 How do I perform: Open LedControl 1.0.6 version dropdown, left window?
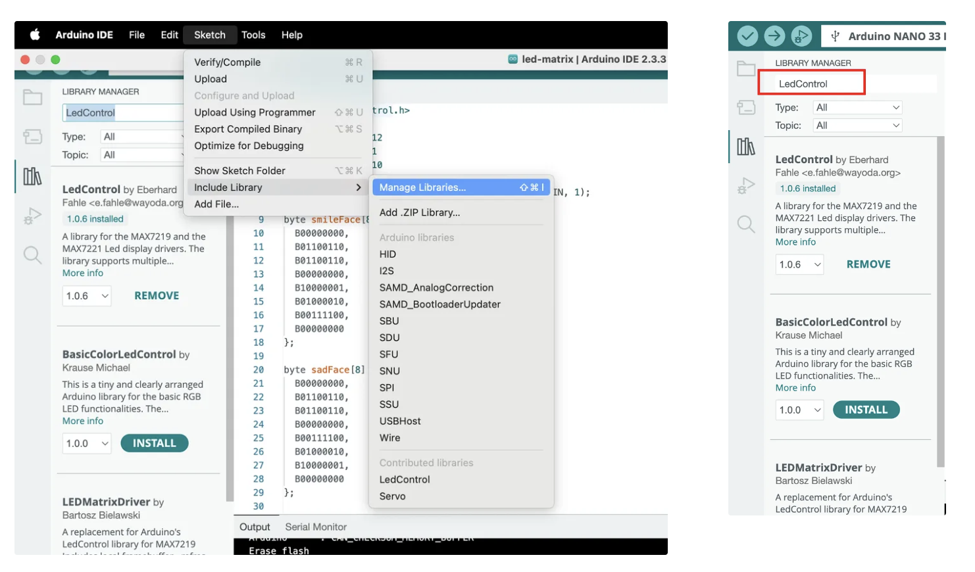87,296
